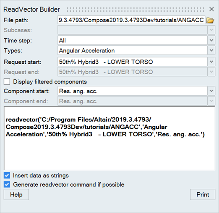219x213 pixels.
Task: Click the All value in Time step
Action: [x=63, y=41]
